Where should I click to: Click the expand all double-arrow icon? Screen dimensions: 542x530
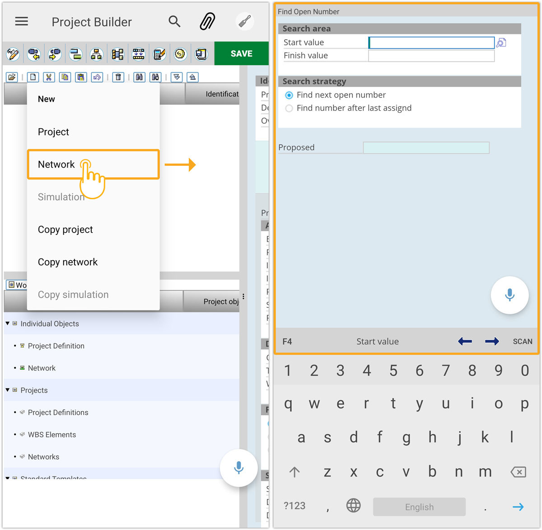(x=177, y=77)
